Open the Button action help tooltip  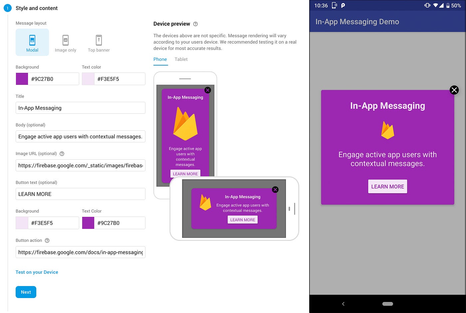(47, 240)
